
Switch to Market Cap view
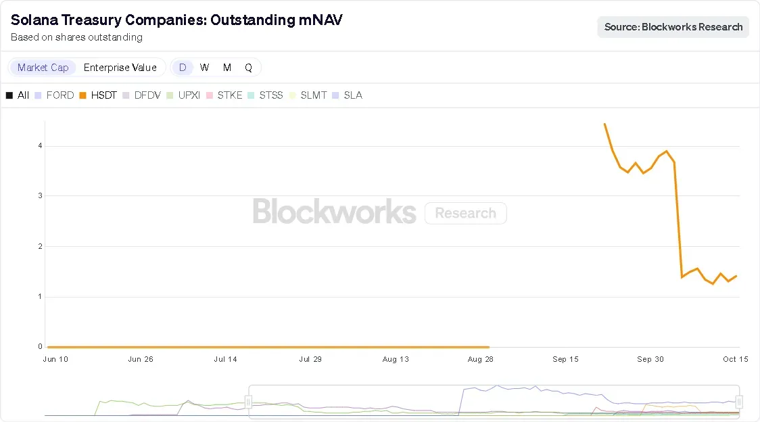click(x=43, y=68)
